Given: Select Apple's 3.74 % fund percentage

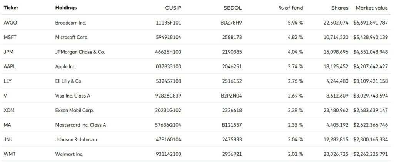Looking at the screenshot, I should point(295,67).
